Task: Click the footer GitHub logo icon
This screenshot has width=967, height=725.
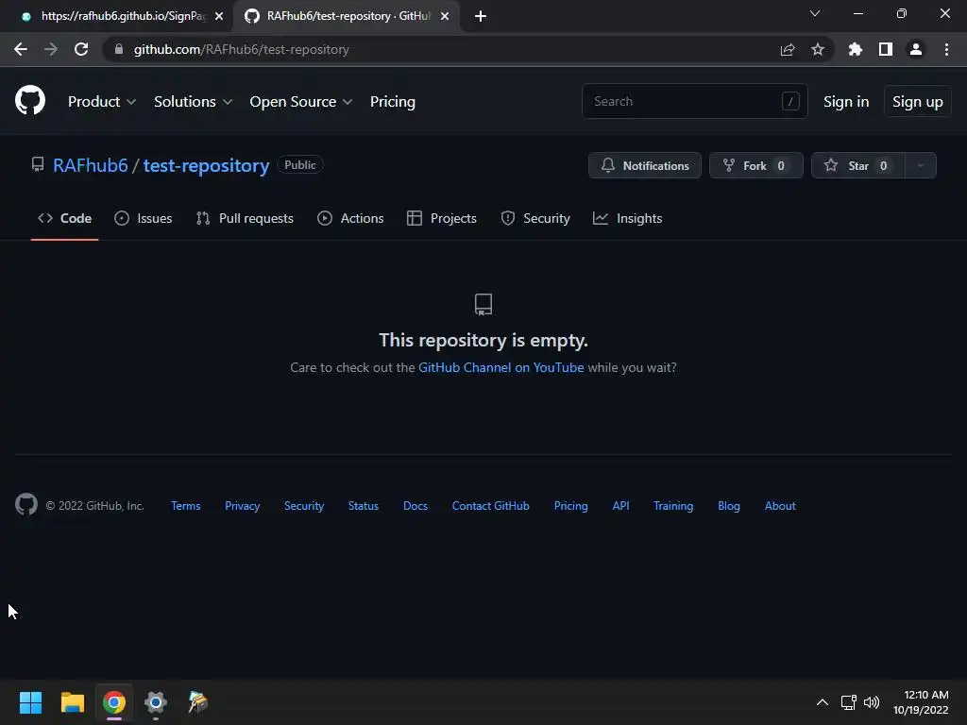Action: 25,504
